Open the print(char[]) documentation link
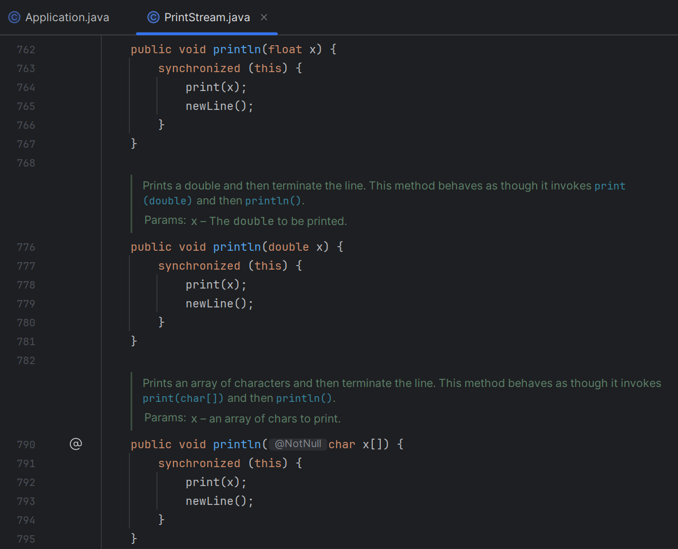The height and width of the screenshot is (549, 678). pos(183,398)
